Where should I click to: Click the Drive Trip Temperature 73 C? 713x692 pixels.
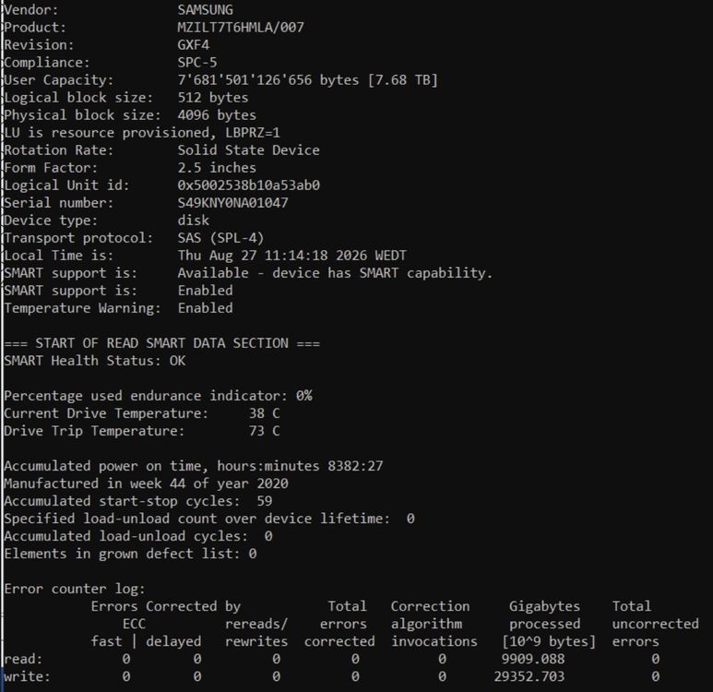(264, 431)
